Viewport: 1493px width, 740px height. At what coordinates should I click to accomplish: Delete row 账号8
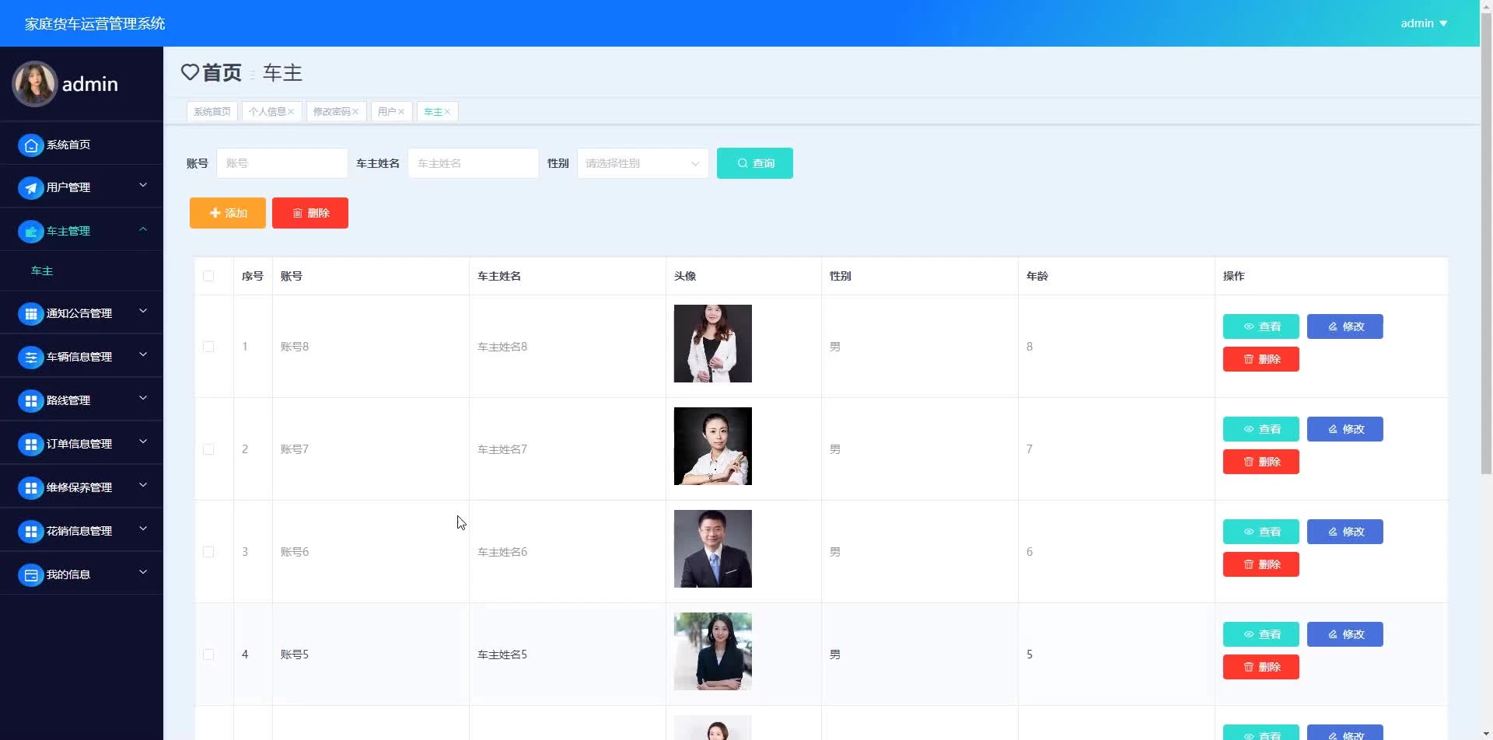(1261, 359)
